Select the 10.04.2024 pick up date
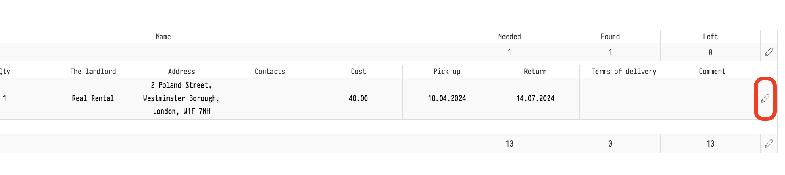 click(447, 98)
